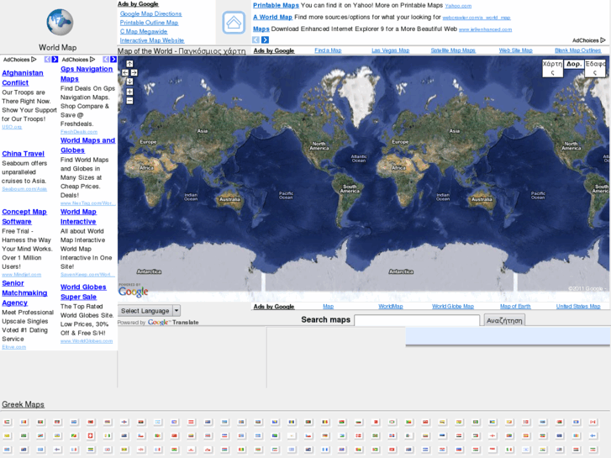
Task: Pan the map right with the arrow
Action: pyautogui.click(x=134, y=72)
